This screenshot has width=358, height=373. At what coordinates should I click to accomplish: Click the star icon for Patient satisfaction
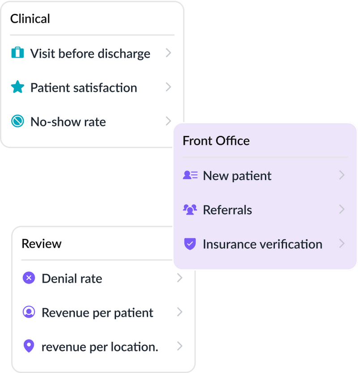pyautogui.click(x=17, y=87)
